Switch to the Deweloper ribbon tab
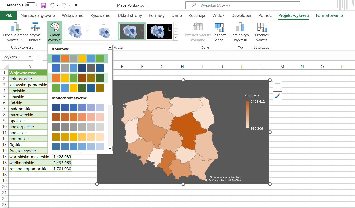 [x=241, y=15]
